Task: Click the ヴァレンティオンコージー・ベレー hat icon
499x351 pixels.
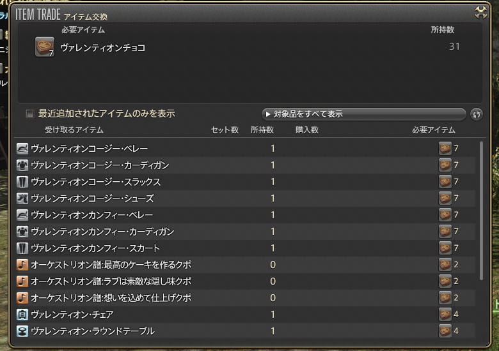Action: pyautogui.click(x=22, y=149)
